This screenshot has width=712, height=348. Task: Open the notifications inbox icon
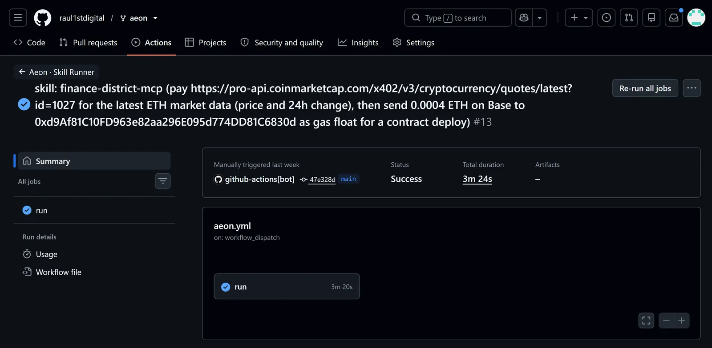(x=674, y=18)
